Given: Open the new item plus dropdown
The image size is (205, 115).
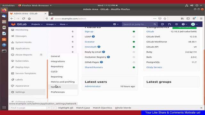Looking at the screenshot, I should pyautogui.click(x=116, y=24).
